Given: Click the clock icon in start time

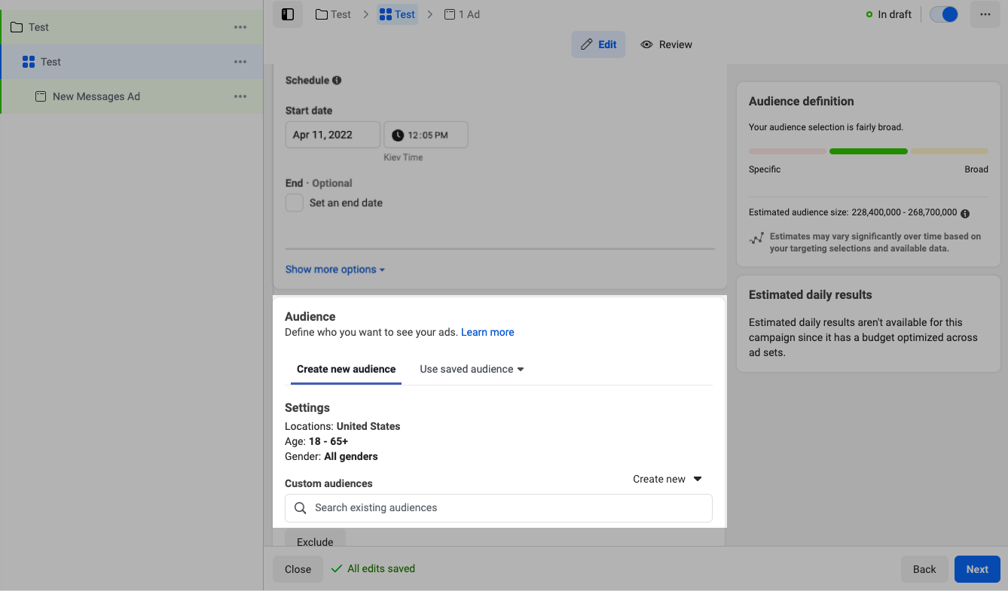Looking at the screenshot, I should pyautogui.click(x=398, y=136).
